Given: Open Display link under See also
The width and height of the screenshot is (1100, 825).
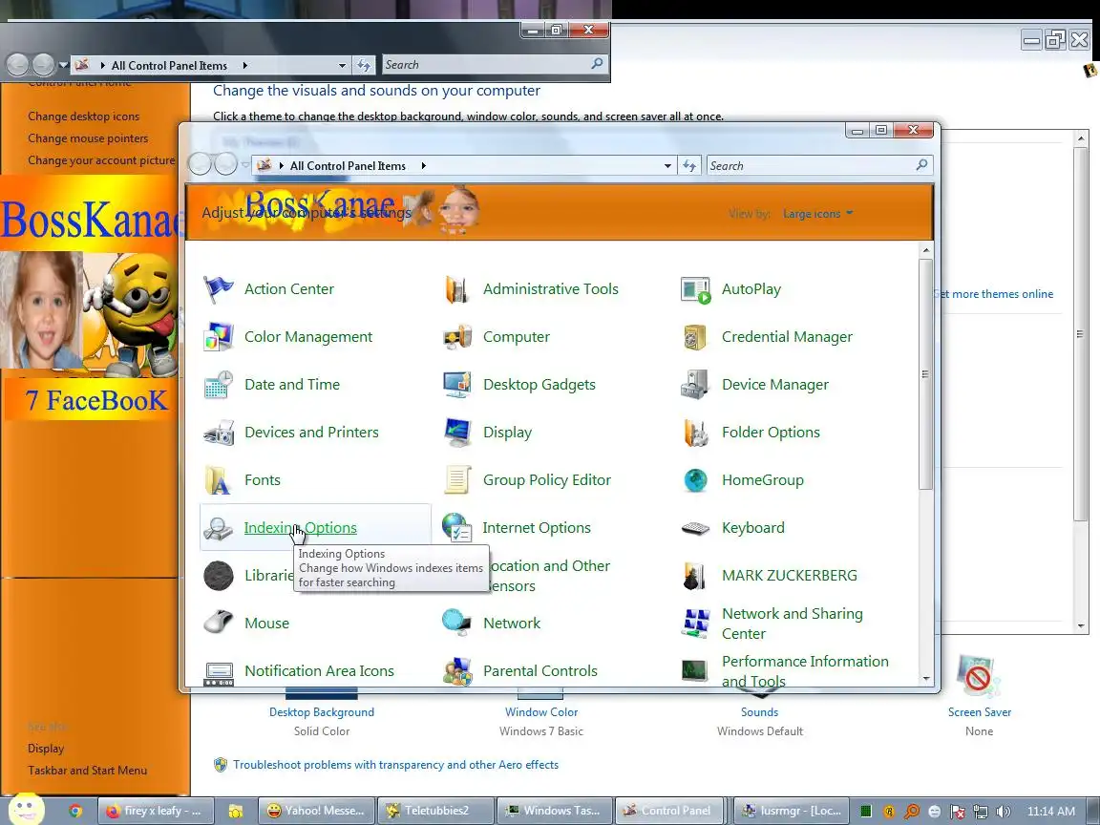Looking at the screenshot, I should click(x=46, y=749).
